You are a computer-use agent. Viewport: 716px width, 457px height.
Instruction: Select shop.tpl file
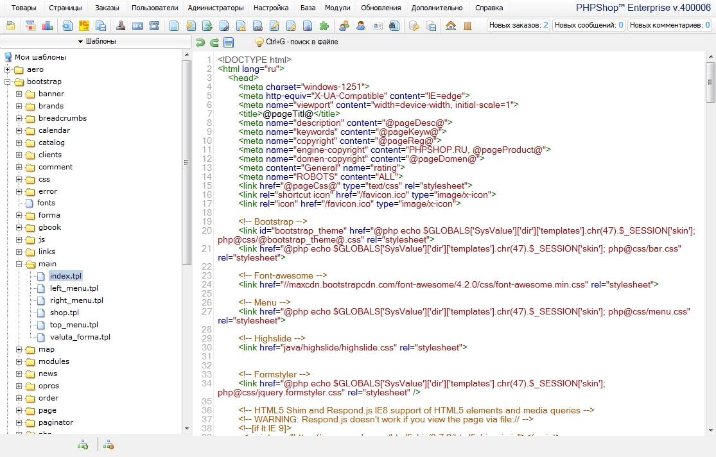tap(64, 313)
